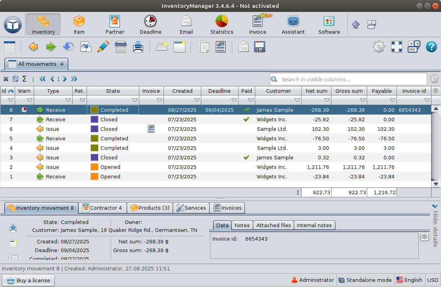
Task: Click the table list view toolbar icon
Action: (x=10, y=47)
